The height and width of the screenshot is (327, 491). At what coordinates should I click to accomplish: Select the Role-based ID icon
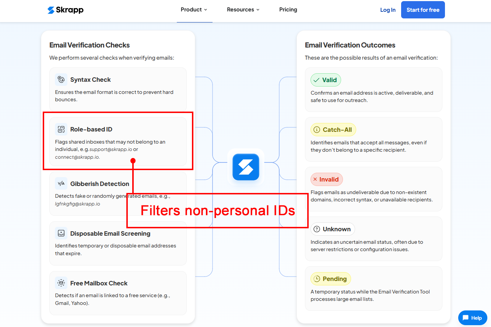tap(60, 129)
